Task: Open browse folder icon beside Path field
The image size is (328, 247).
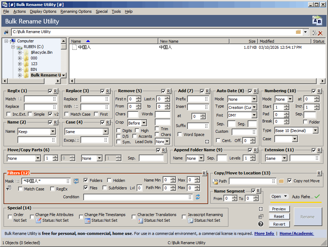Action: pos(281,181)
